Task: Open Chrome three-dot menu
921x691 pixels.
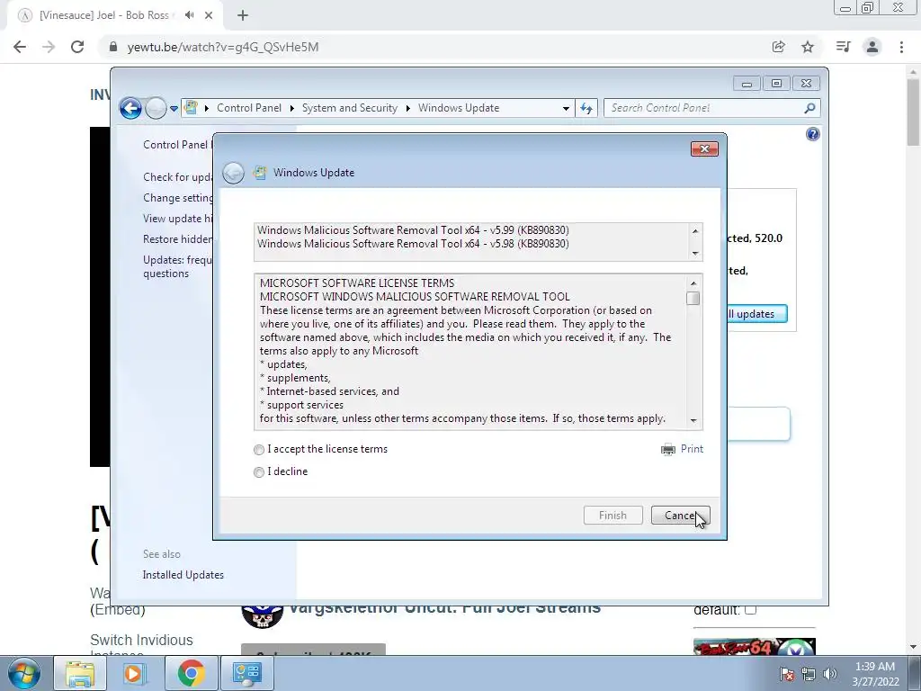Action: coord(901,47)
